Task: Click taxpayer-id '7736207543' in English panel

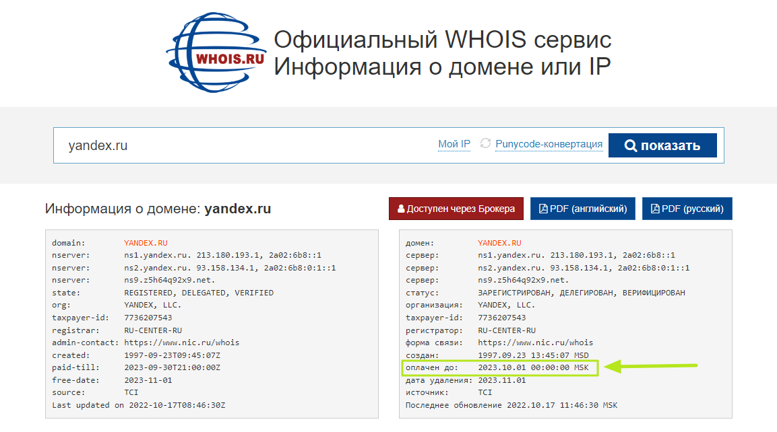Action: pyautogui.click(x=148, y=318)
